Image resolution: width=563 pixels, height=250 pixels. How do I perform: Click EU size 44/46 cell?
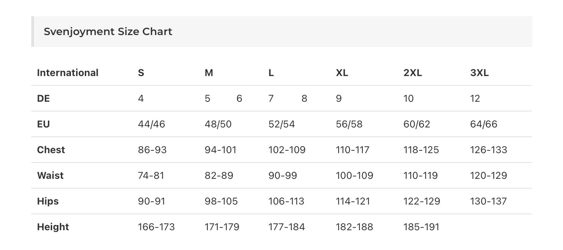click(152, 124)
